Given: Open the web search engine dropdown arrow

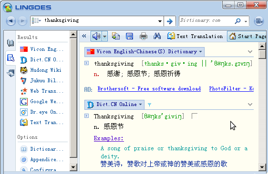Looking at the screenshot, I should pyautogui.click(x=246, y=21).
